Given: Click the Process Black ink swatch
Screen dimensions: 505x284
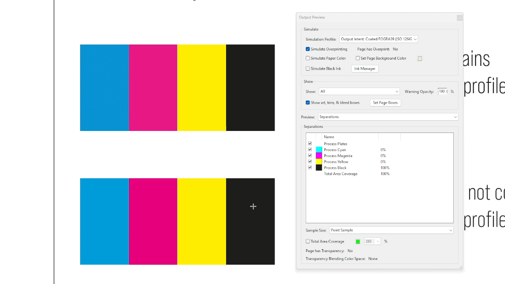Looking at the screenshot, I should tap(318, 167).
